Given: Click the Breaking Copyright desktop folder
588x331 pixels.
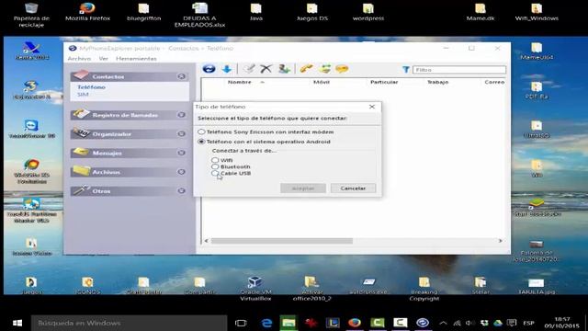Looking at the screenshot, I should pyautogui.click(x=424, y=288).
